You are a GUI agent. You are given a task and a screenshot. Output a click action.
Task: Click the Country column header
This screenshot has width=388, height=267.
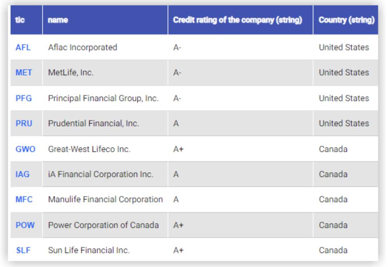pos(346,20)
